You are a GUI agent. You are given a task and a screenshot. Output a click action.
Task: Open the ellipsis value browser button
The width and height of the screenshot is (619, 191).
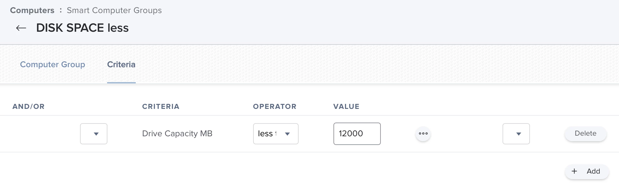click(423, 133)
